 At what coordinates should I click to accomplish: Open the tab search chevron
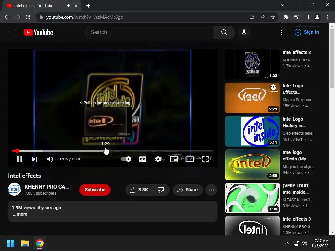pyautogui.click(x=282, y=5)
